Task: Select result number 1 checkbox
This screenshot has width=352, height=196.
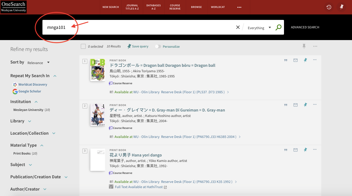Action: point(85,61)
